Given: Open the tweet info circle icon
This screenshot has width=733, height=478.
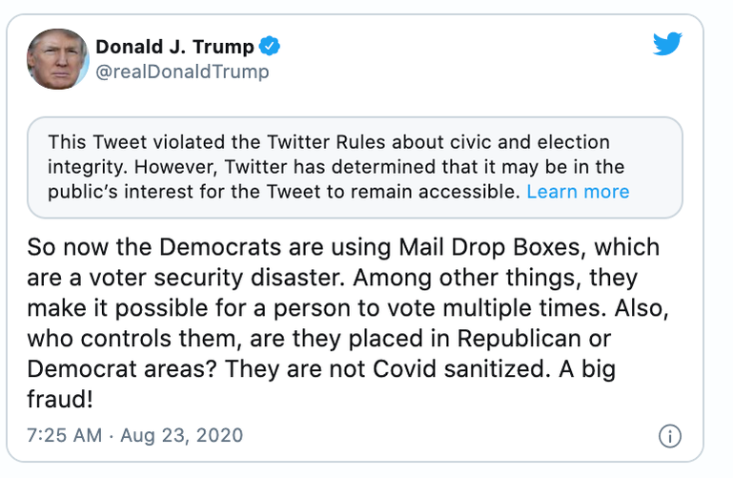Looking at the screenshot, I should [670, 436].
